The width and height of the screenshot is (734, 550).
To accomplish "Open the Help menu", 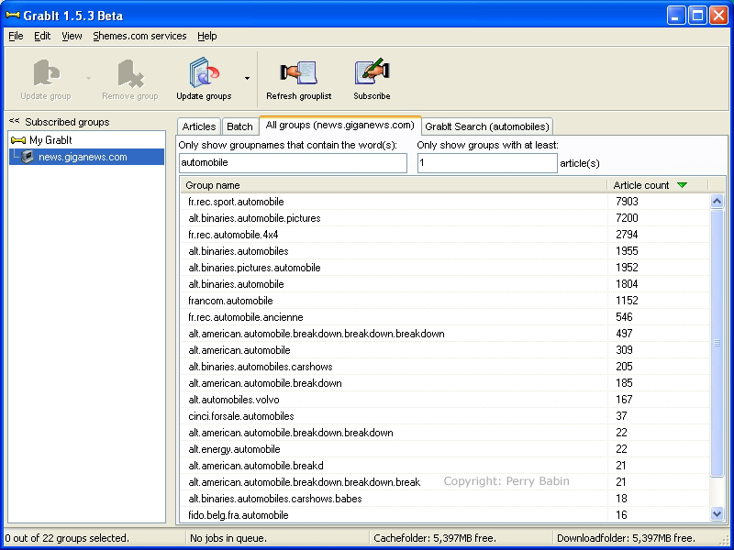I will click(x=207, y=36).
